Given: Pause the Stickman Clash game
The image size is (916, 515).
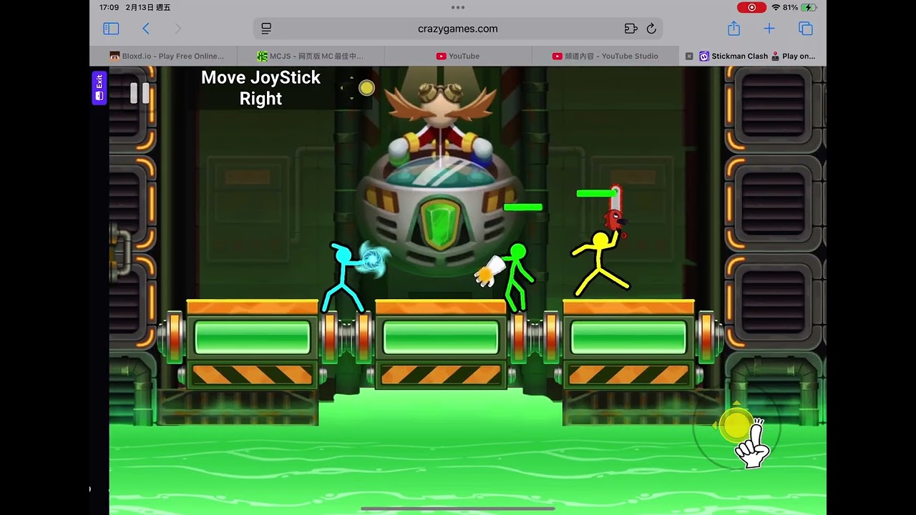Looking at the screenshot, I should pos(140,93).
